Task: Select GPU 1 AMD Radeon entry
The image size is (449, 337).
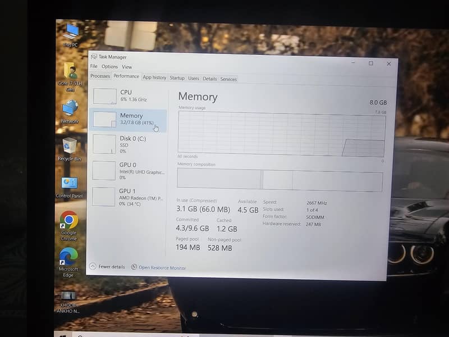Action: [128, 197]
